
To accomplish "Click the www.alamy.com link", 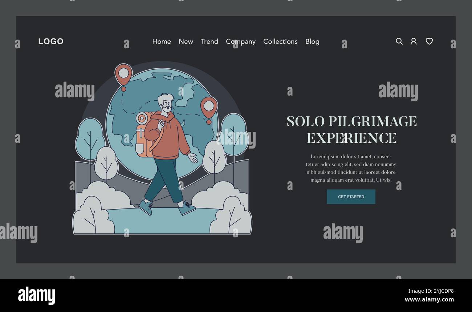I will (429, 300).
